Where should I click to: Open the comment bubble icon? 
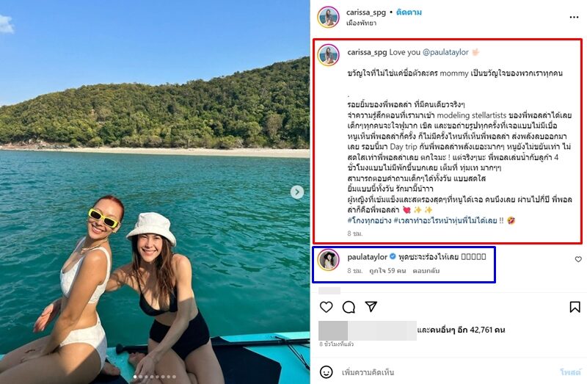349,306
